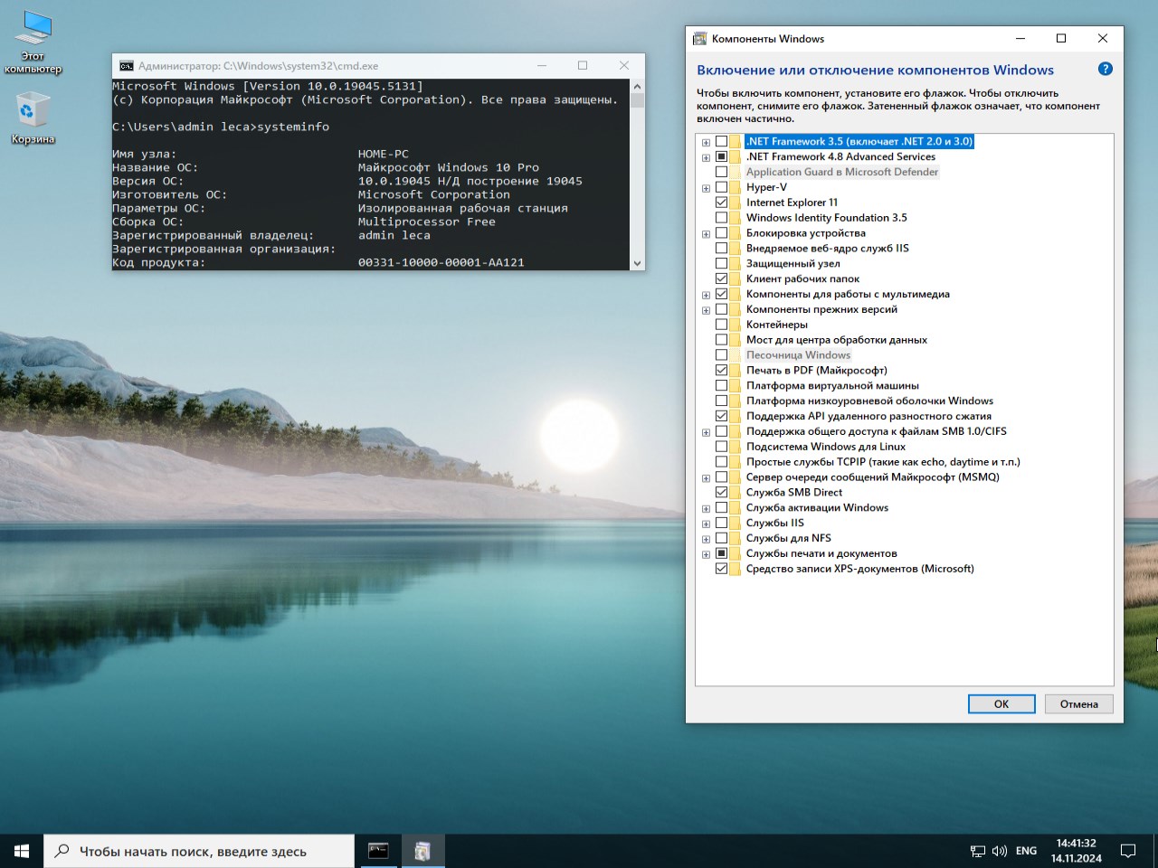Expand the Hyper-V tree node
Image resolution: width=1158 pixels, height=868 pixels.
pyautogui.click(x=706, y=188)
